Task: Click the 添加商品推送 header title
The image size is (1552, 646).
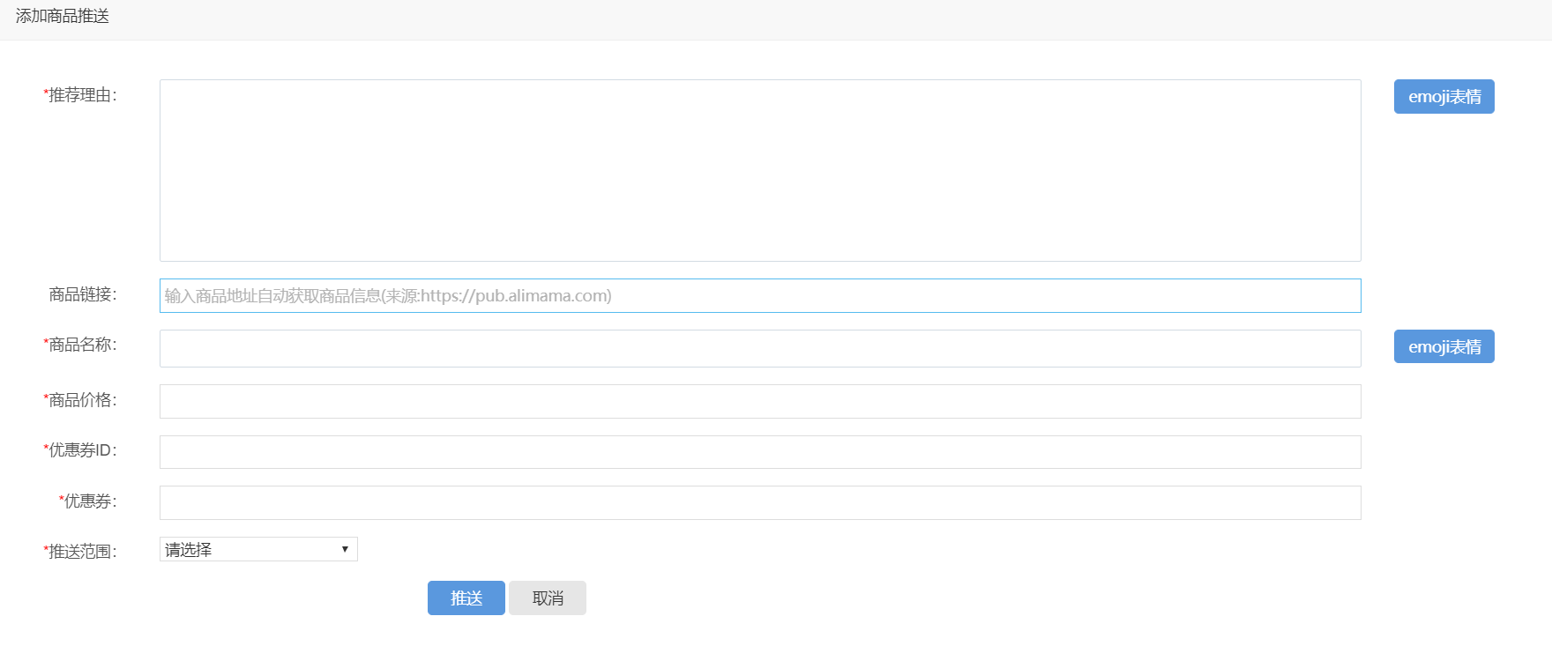Action: coord(63,17)
